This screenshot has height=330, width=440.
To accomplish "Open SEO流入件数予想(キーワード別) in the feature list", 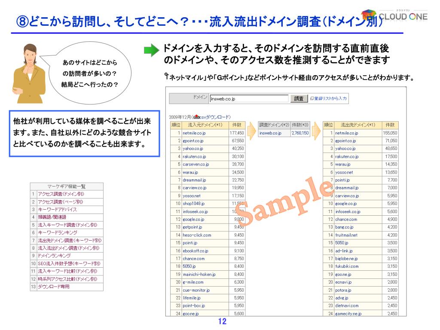I will [69, 263].
